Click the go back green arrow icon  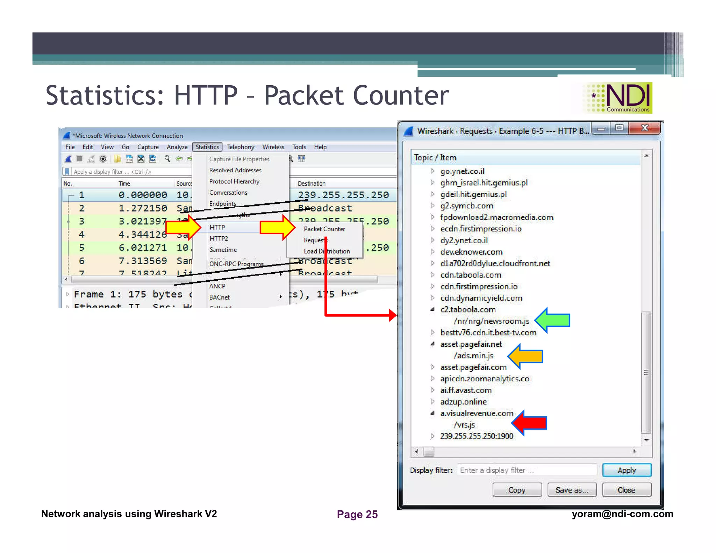[x=179, y=159]
